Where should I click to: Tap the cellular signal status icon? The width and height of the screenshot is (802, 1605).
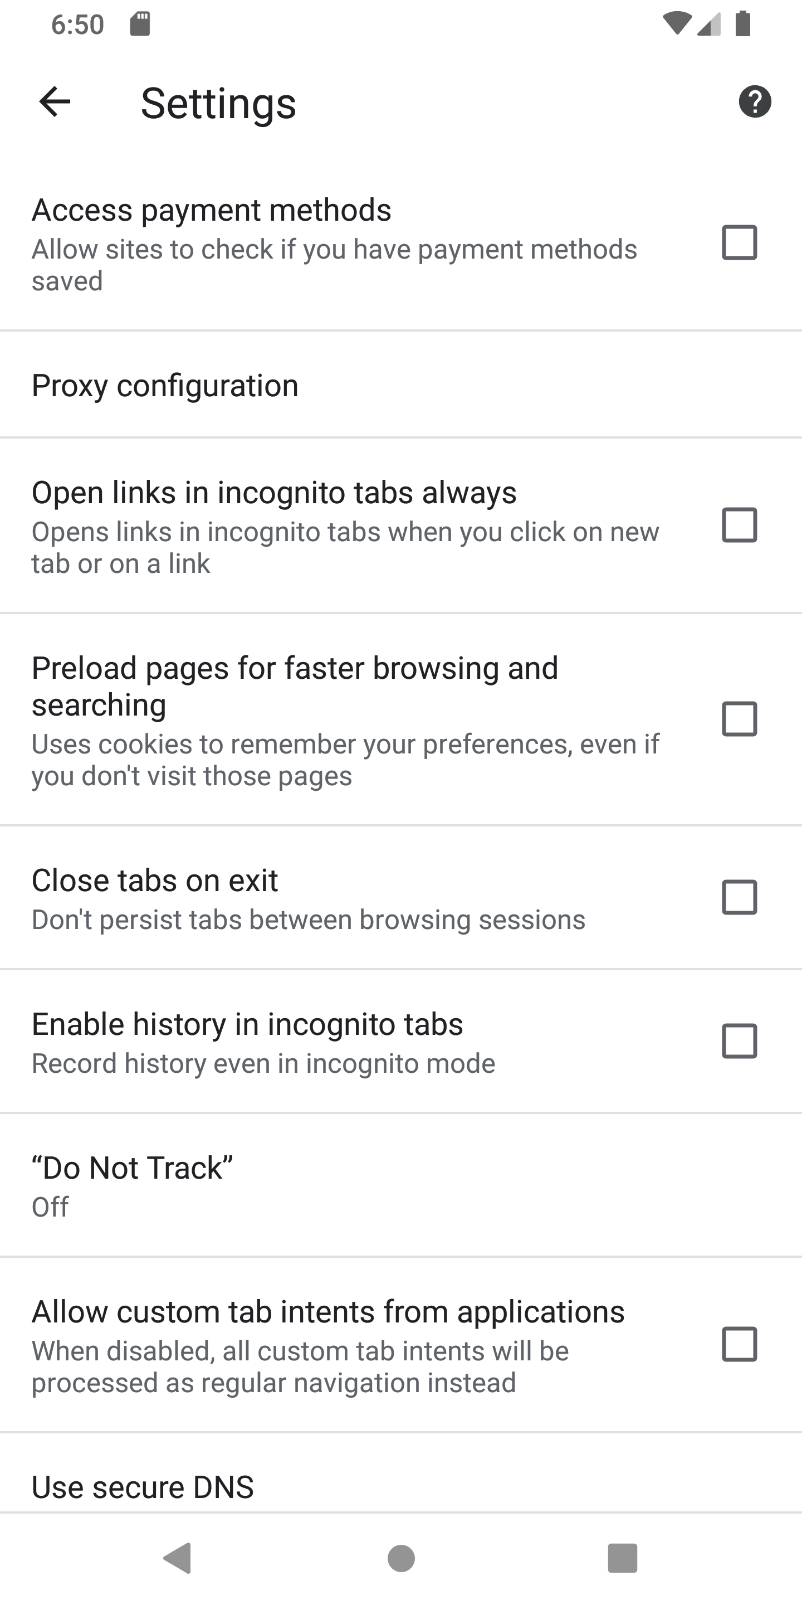coord(709,23)
